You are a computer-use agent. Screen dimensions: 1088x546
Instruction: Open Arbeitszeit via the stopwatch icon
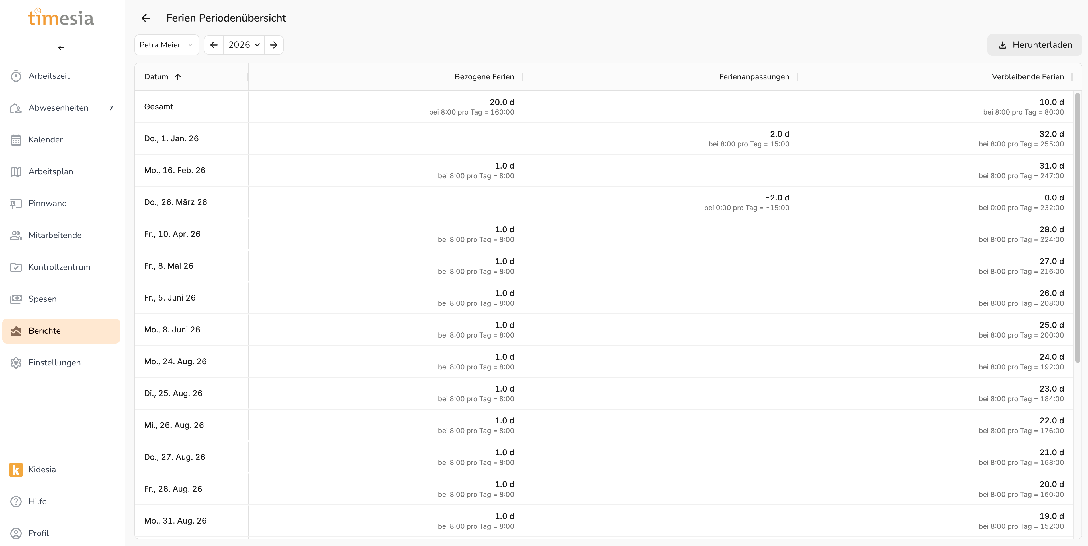[16, 76]
